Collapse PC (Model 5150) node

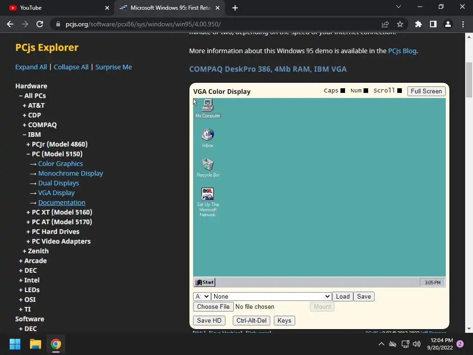pos(55,154)
